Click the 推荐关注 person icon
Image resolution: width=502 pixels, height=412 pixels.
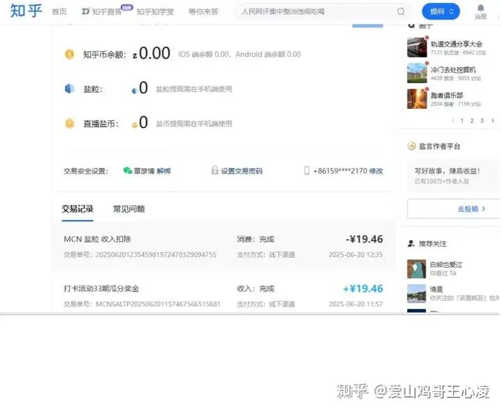(x=411, y=243)
